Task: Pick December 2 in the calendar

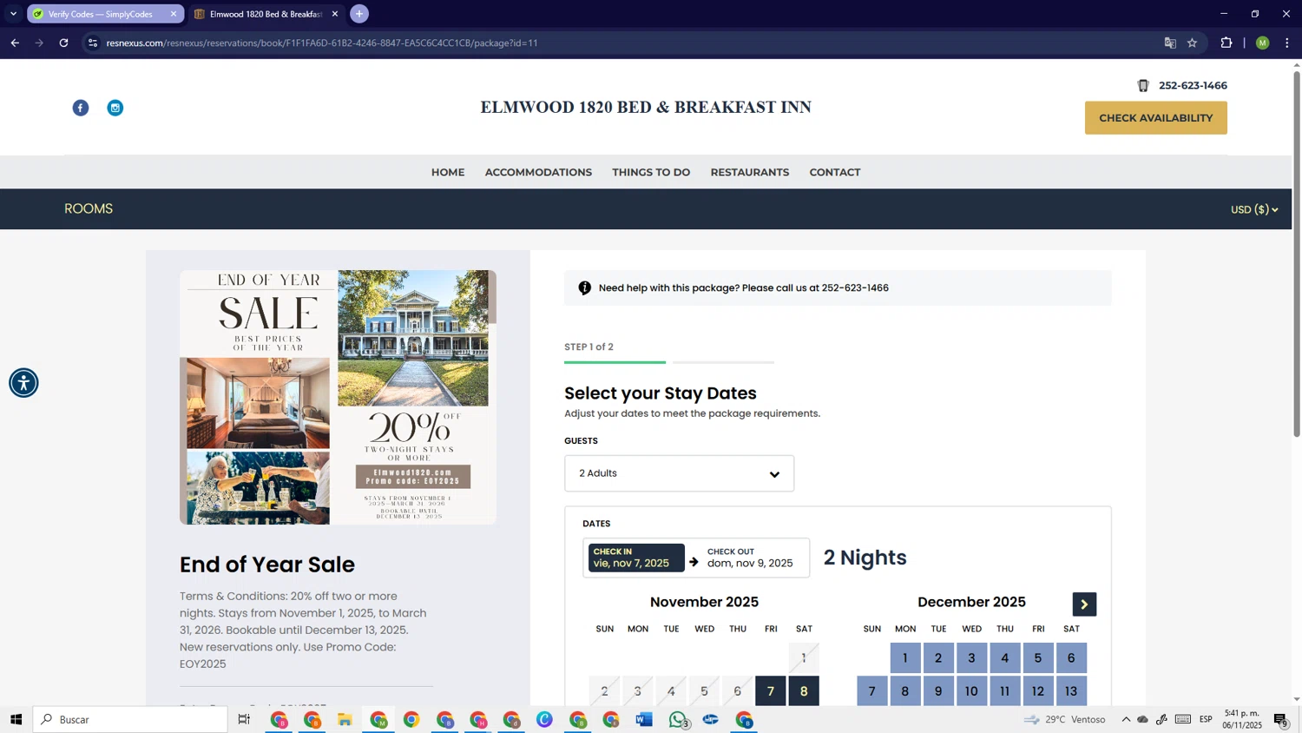Action: (938, 658)
